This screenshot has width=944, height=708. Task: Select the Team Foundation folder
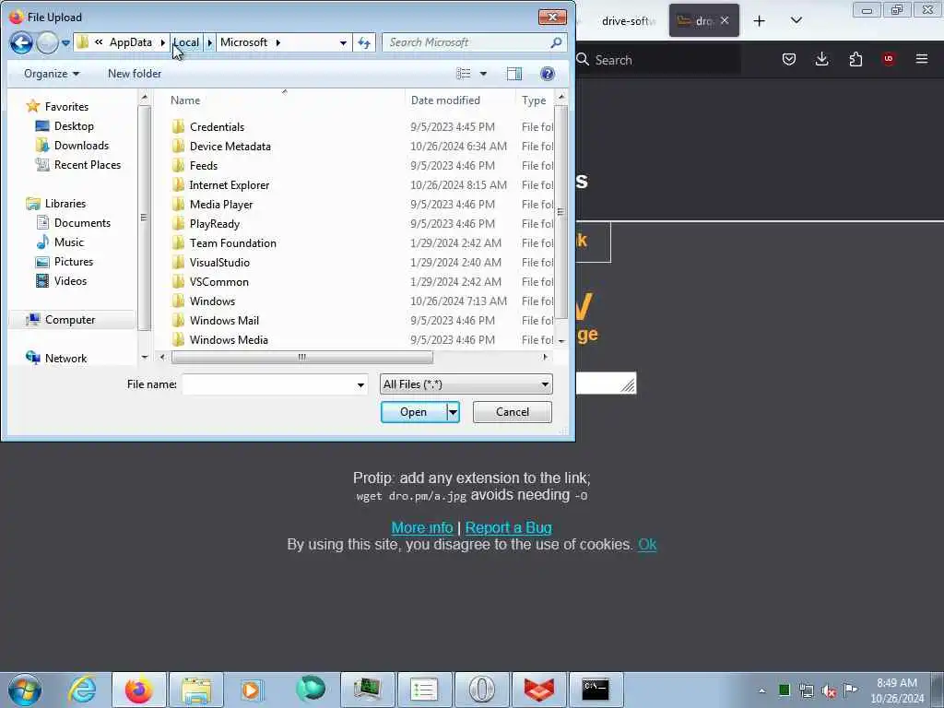click(x=233, y=242)
